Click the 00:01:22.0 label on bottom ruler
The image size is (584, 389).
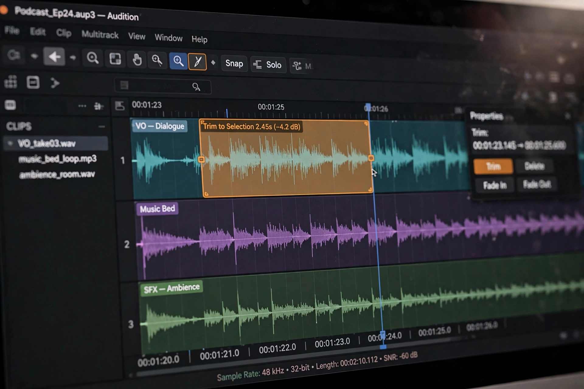(x=277, y=348)
